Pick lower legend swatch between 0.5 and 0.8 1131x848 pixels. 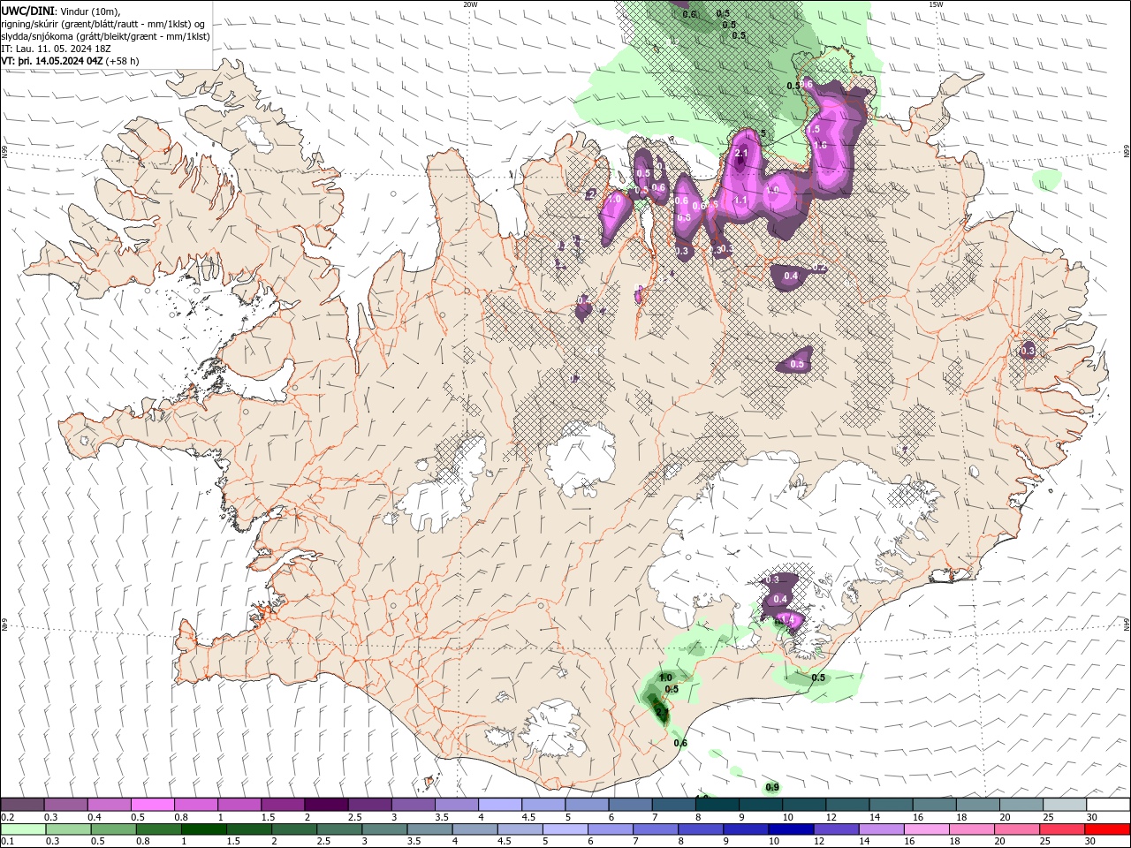point(112,829)
